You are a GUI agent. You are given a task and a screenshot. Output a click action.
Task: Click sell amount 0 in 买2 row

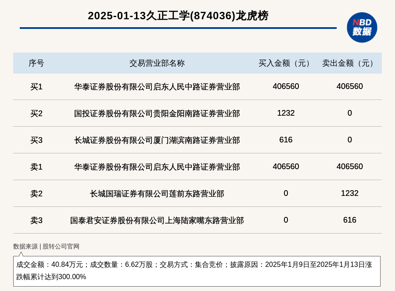click(x=349, y=113)
